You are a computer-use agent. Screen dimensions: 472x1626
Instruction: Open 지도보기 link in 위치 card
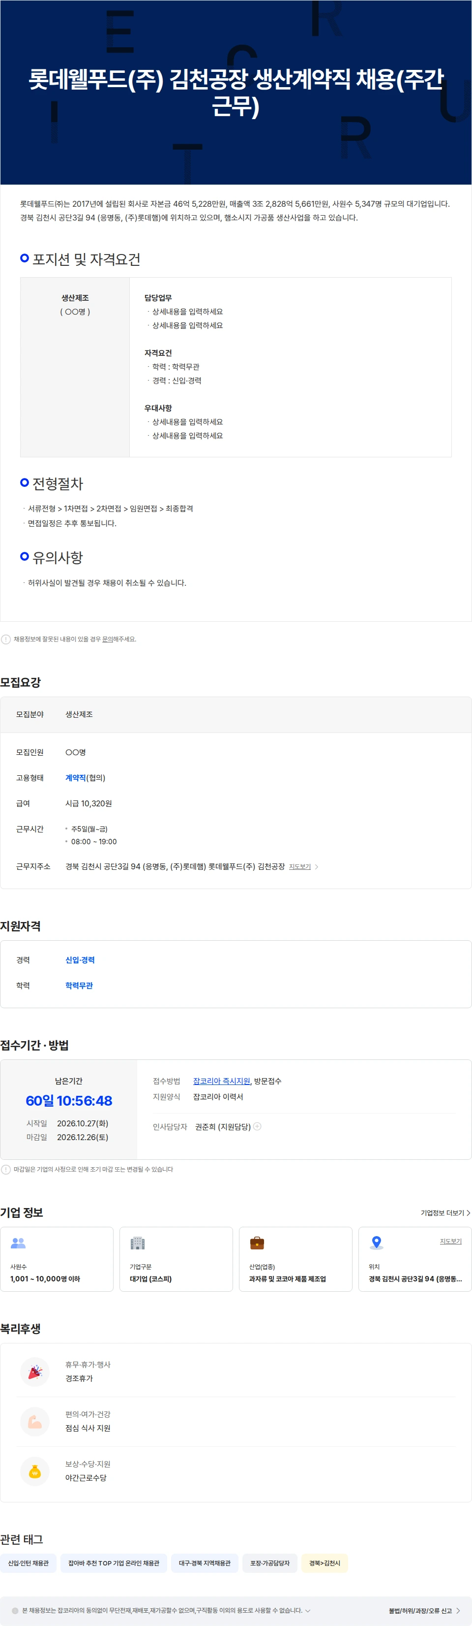(450, 1241)
